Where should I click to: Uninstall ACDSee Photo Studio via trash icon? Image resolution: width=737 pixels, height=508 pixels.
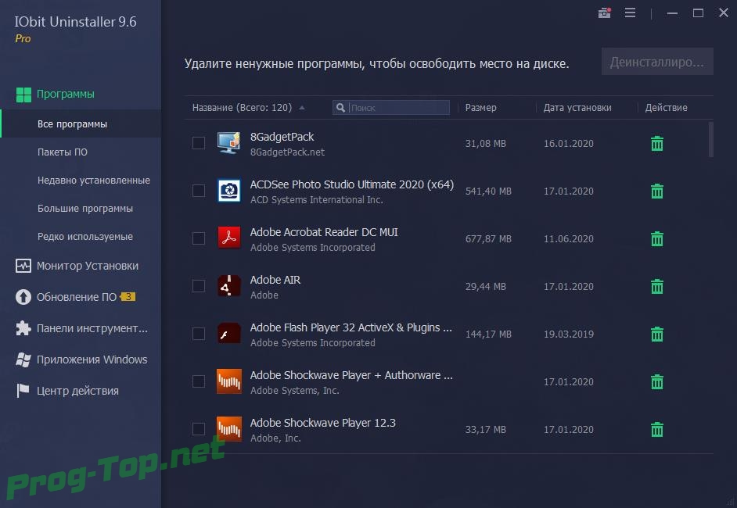657,191
